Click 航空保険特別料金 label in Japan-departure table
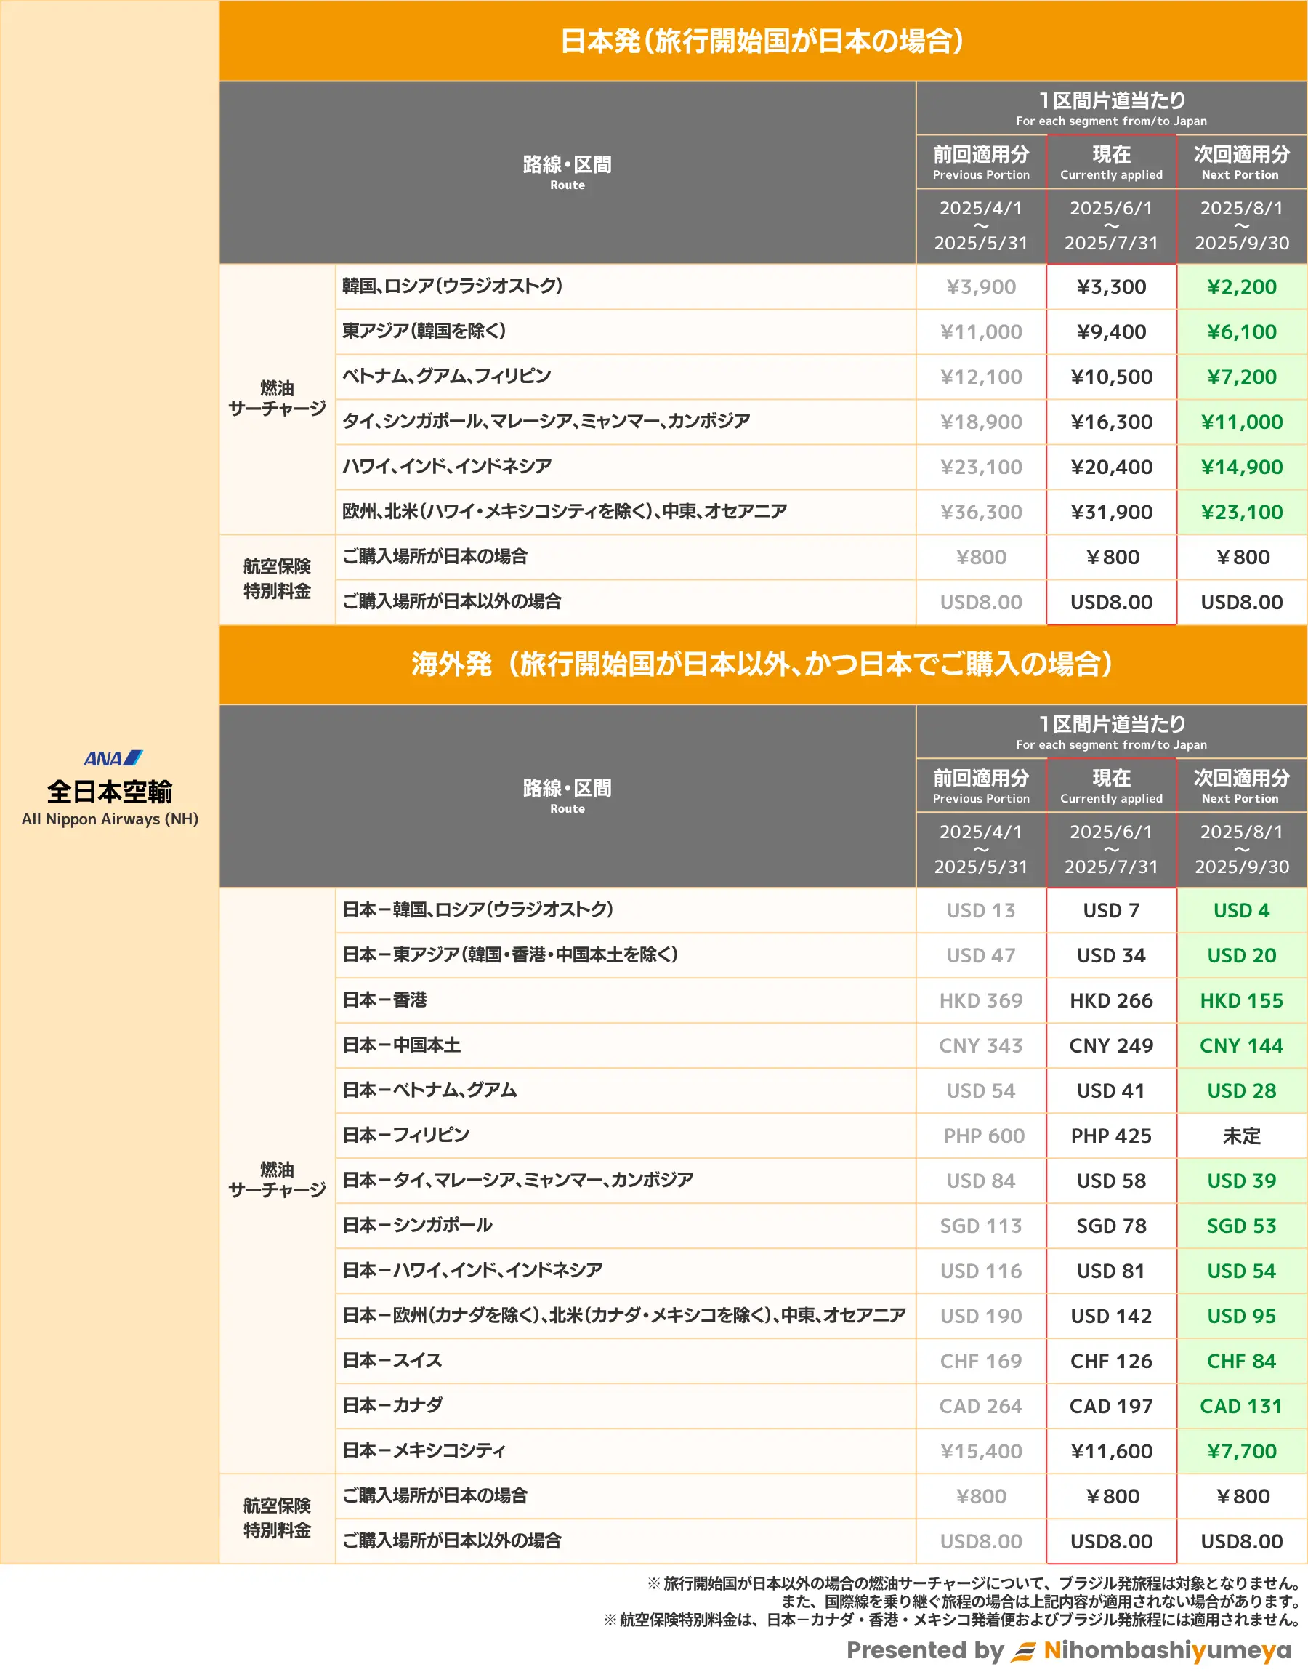 (x=277, y=580)
